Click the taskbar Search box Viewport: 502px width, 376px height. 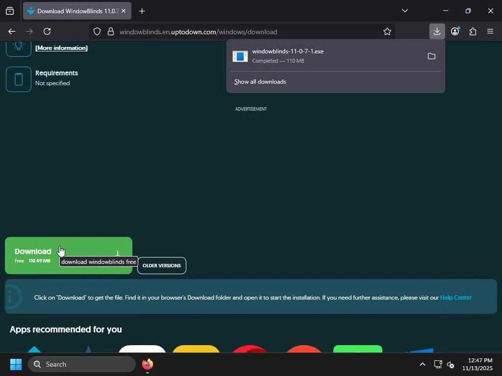point(82,364)
